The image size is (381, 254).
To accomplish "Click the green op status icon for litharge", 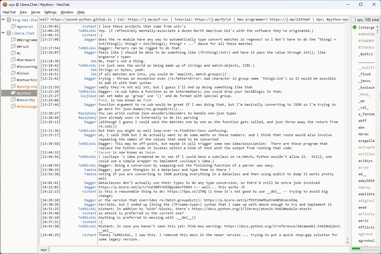I will pos(355,28).
